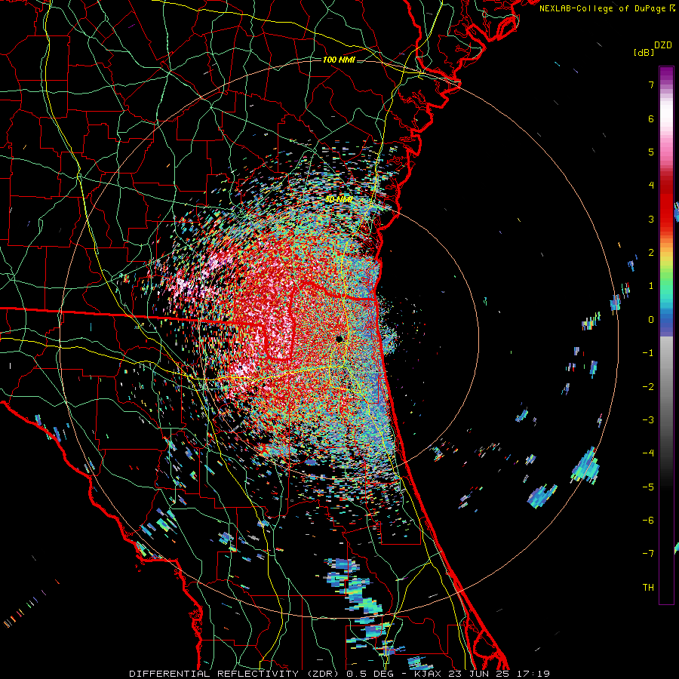
Task: Click the black radar site dot at center
Action: point(339,339)
